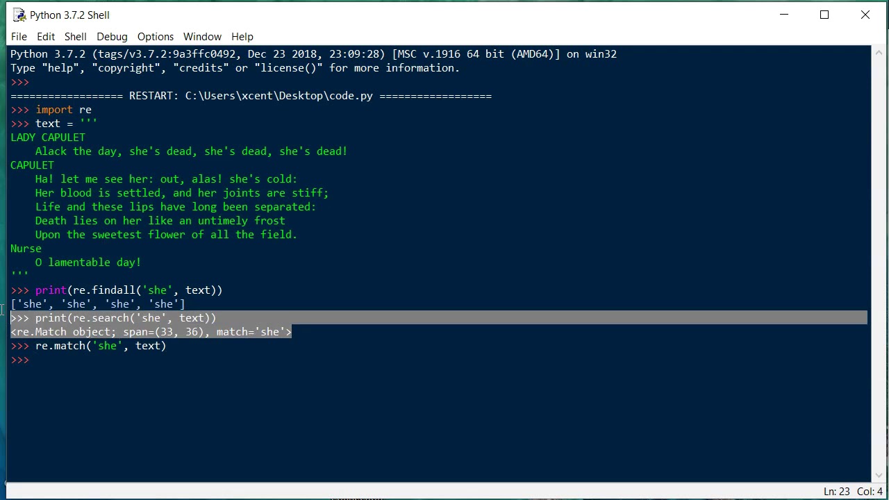This screenshot has height=500, width=889.
Task: Close the Python 3.7.2 Shell window
Action: click(865, 15)
